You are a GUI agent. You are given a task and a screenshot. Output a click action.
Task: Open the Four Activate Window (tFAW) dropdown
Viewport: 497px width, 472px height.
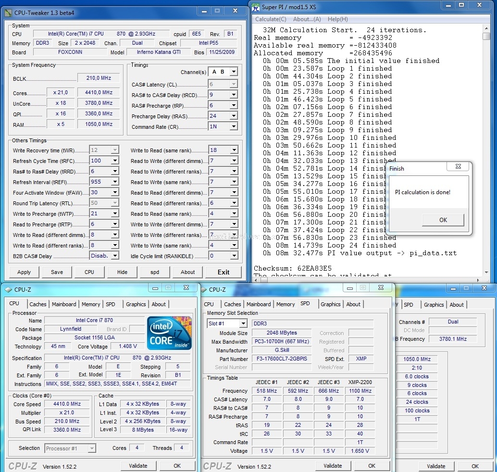[115, 192]
